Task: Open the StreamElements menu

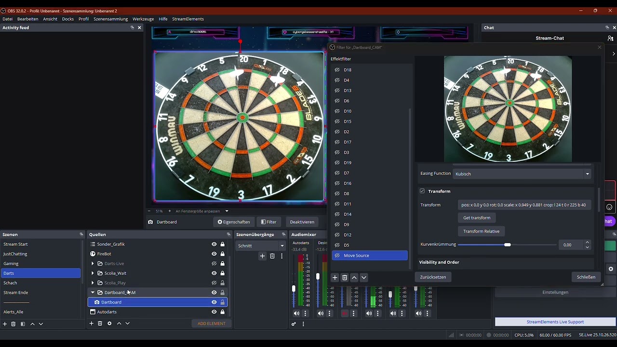Action: click(188, 19)
